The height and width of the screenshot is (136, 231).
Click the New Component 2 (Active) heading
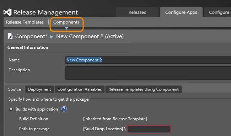click(x=90, y=36)
